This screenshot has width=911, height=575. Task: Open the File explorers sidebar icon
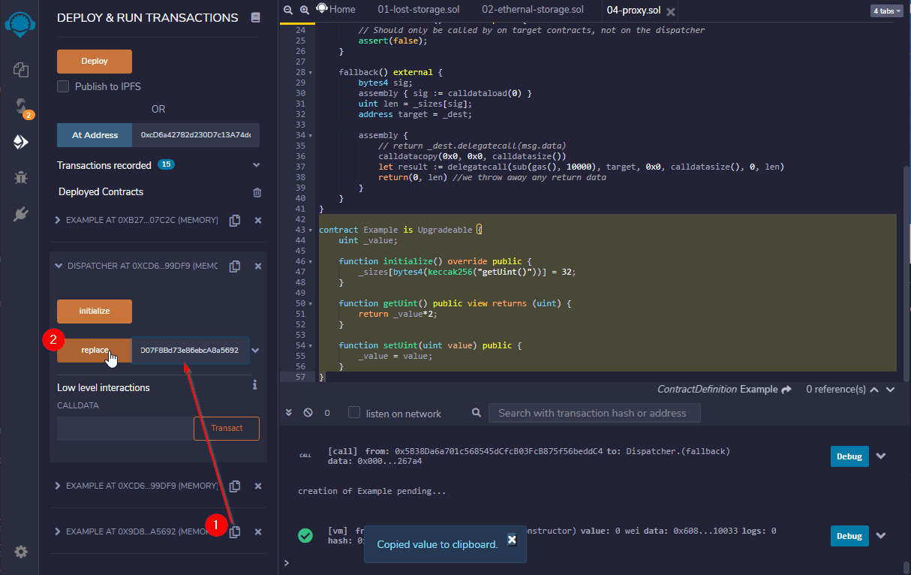click(x=21, y=70)
